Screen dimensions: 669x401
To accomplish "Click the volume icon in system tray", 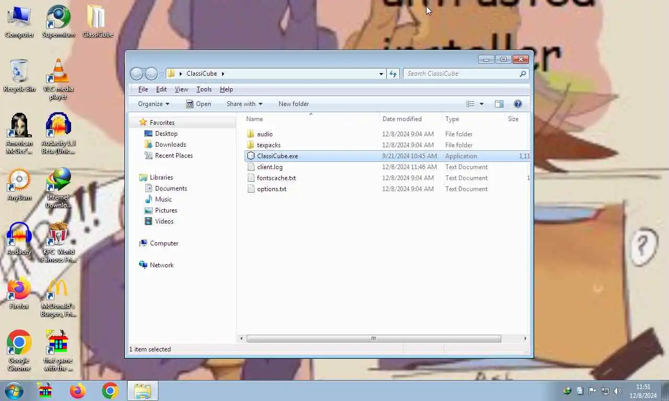I will (617, 391).
